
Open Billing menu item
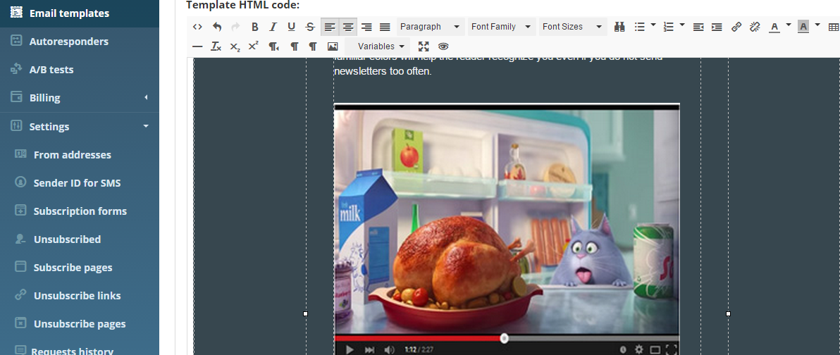click(45, 98)
